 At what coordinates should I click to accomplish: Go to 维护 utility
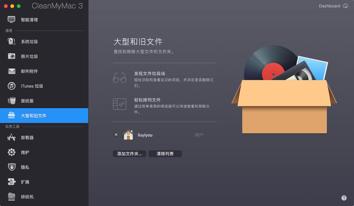(44, 152)
